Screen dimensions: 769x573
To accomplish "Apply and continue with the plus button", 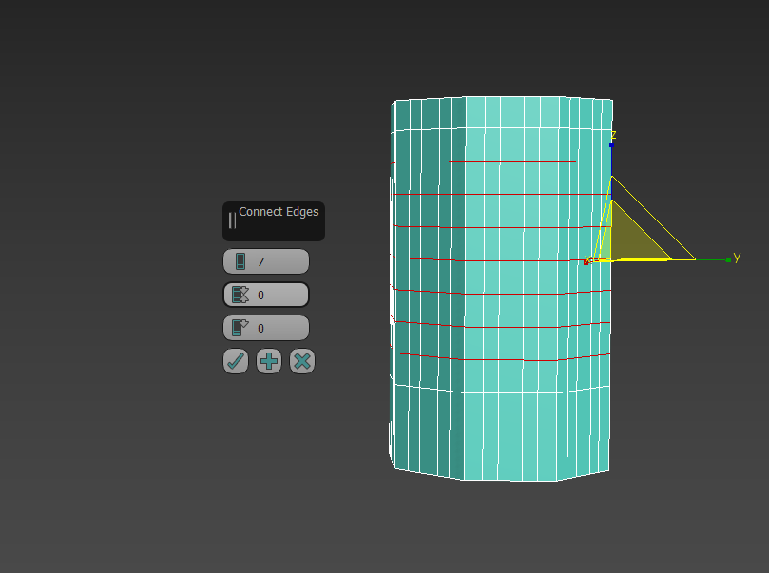I will pos(269,361).
